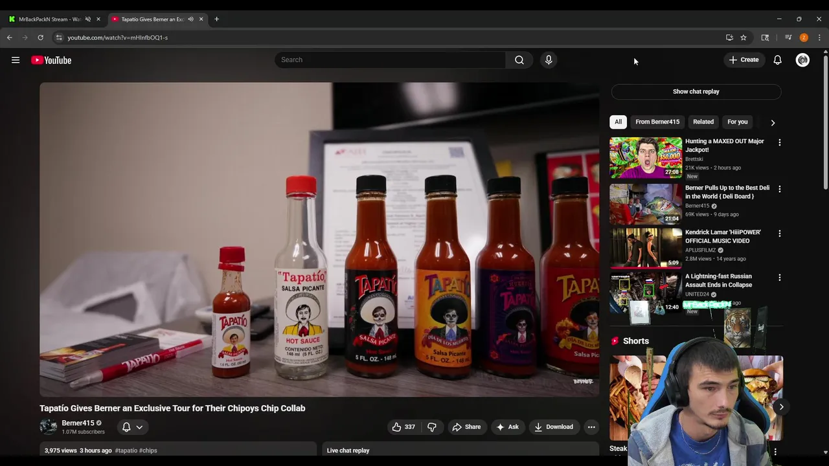829x466 pixels.
Task: Like the video with thumbs up
Action: [x=403, y=427]
